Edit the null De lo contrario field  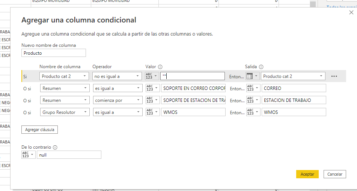coord(69,155)
